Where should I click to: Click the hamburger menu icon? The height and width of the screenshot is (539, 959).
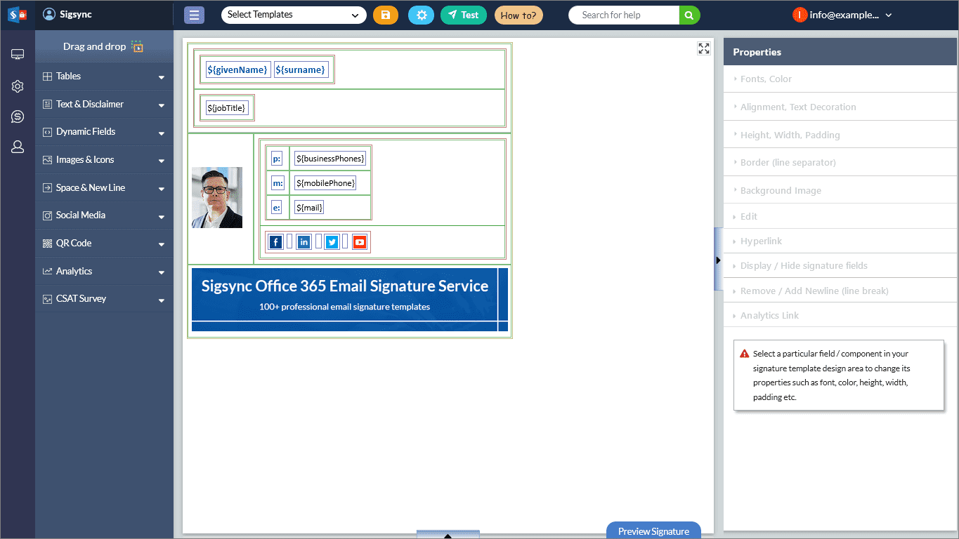[194, 15]
